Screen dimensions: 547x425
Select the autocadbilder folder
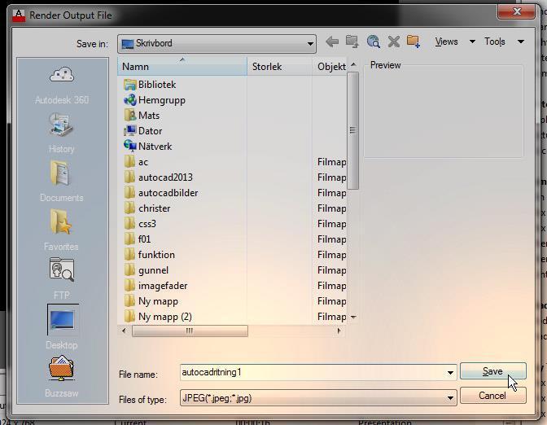[161, 193]
